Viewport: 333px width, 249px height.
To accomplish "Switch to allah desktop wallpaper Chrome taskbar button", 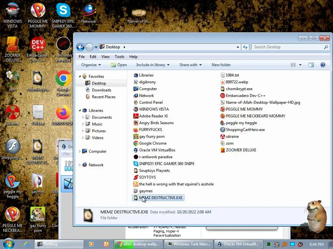I will coord(139,244).
